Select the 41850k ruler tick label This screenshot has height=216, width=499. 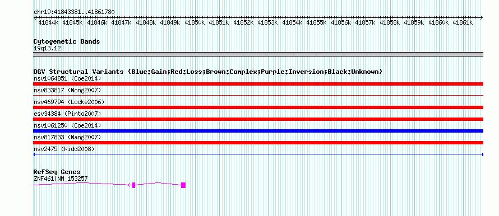[195, 22]
